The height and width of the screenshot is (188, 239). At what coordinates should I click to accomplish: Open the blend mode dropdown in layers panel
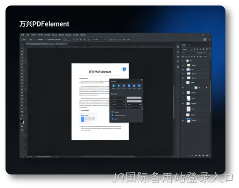pos(189,53)
